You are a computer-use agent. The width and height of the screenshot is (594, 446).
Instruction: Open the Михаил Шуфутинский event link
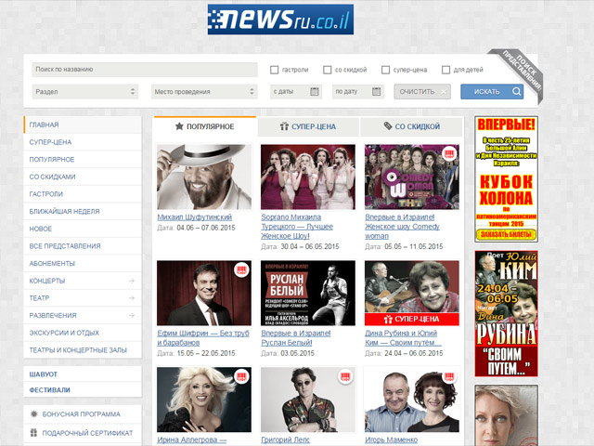(194, 217)
